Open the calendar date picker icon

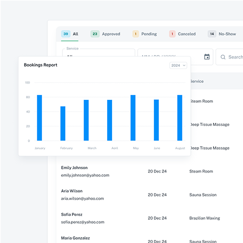pos(207,57)
